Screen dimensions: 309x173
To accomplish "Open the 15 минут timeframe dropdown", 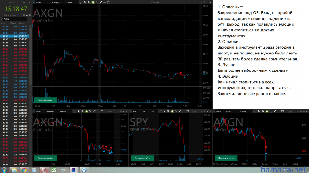I will [x=51, y=111].
